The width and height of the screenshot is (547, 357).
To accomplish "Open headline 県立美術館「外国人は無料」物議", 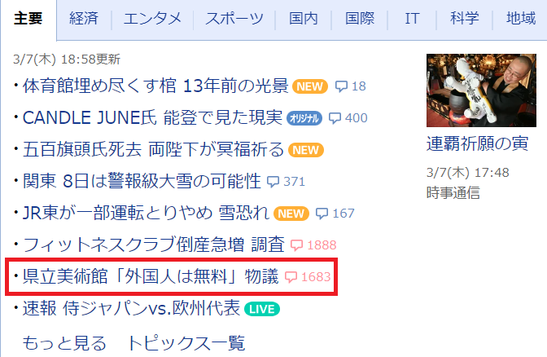I will 151,276.
